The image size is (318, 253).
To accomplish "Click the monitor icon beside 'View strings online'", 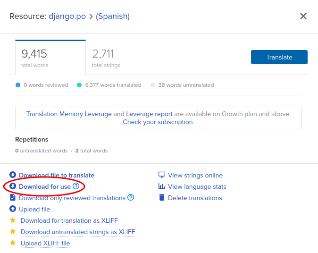I will (162, 175).
